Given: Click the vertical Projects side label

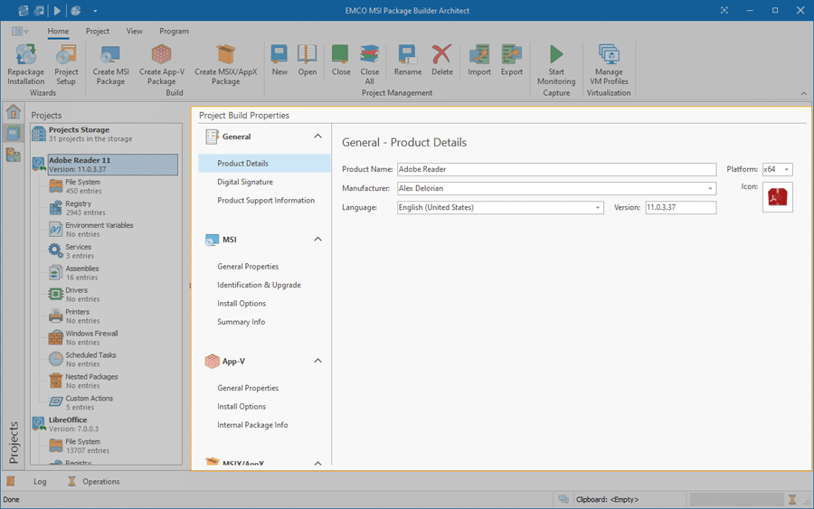Looking at the screenshot, I should pos(14,442).
